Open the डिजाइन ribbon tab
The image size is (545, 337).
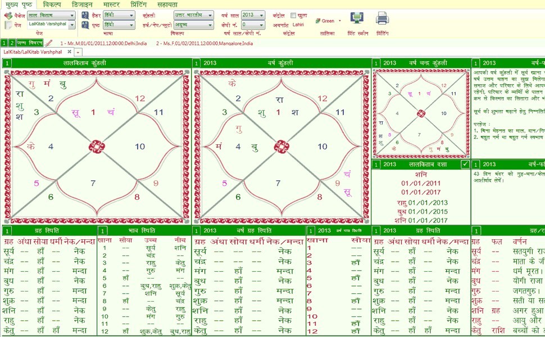82,4
